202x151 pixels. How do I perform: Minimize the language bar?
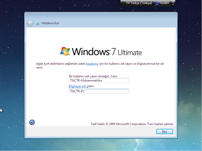pyautogui.click(x=173, y=2)
